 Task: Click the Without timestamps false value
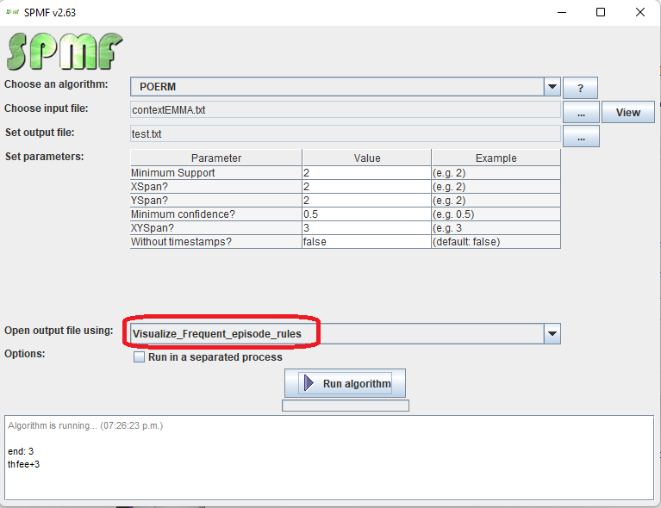click(x=366, y=242)
